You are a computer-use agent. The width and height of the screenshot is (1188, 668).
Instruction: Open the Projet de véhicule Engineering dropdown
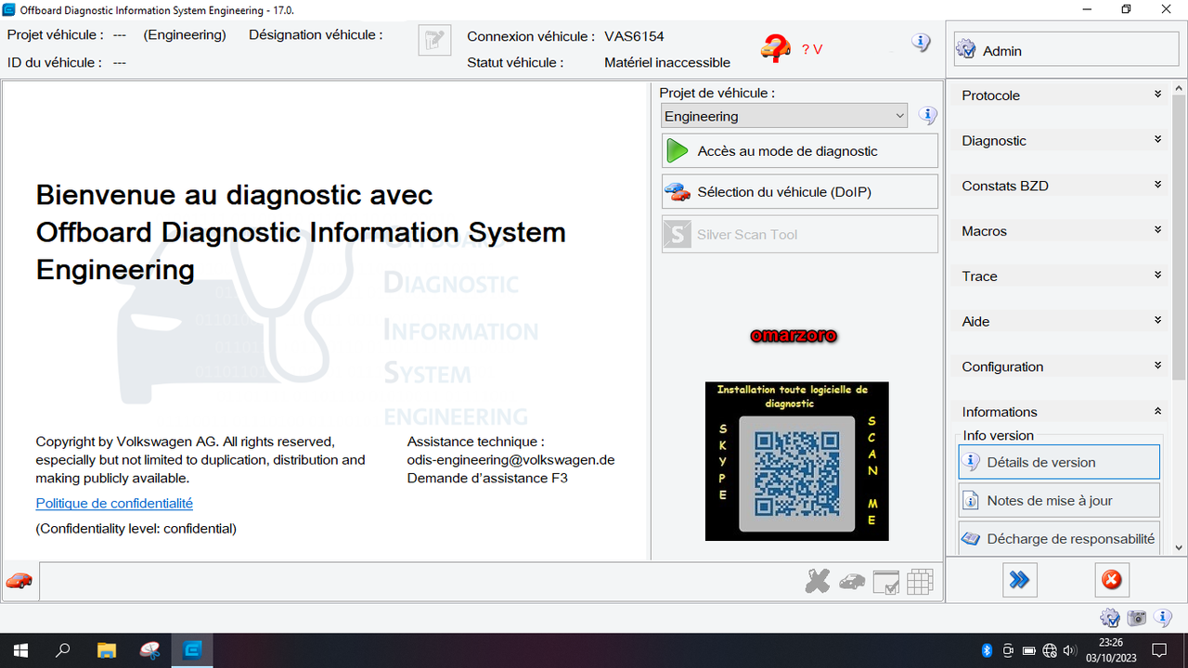pos(784,116)
